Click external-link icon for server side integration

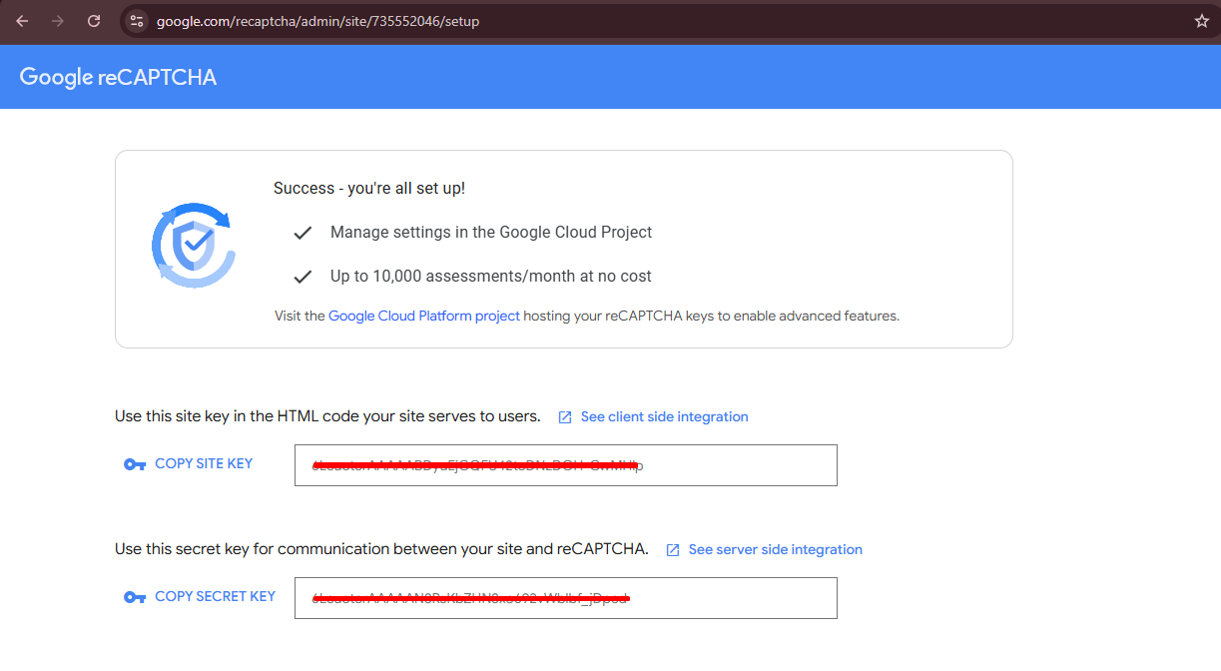click(x=673, y=550)
